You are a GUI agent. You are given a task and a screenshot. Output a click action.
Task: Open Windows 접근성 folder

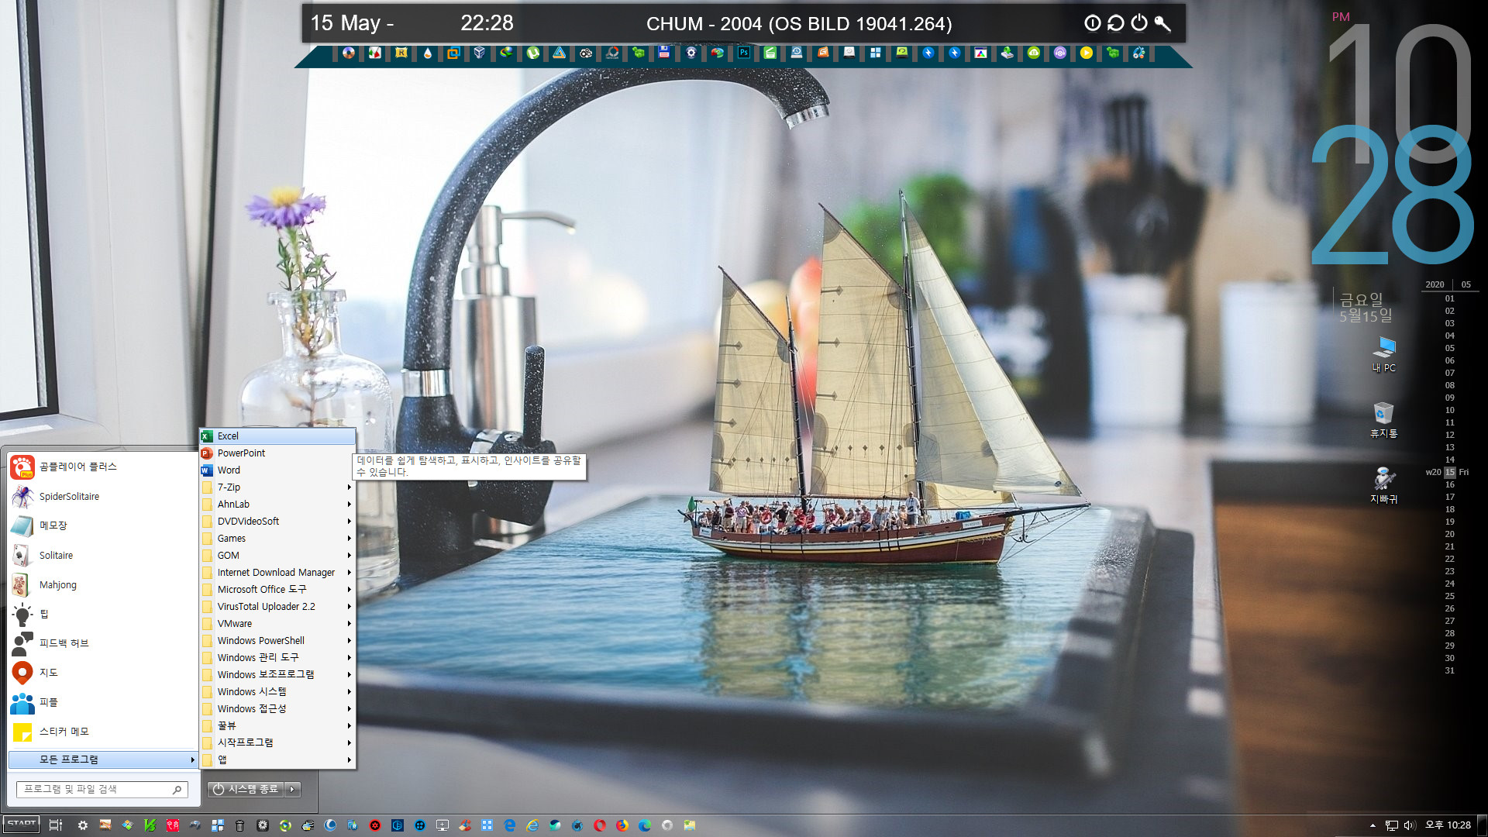click(277, 709)
